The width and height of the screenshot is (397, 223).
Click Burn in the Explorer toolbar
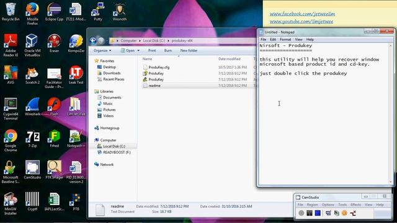click(x=168, y=51)
